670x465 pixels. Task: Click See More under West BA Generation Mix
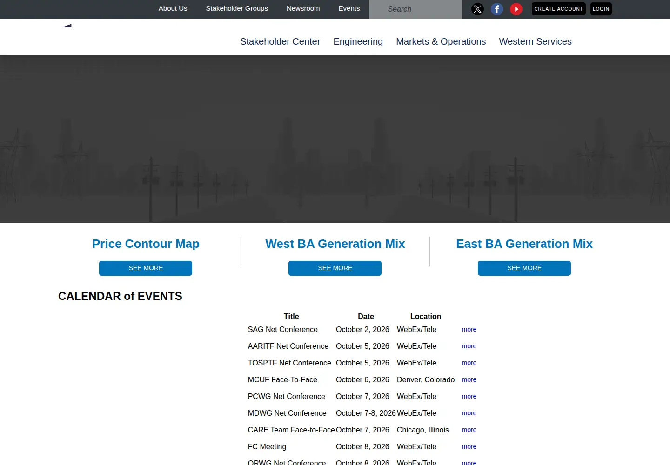(x=335, y=268)
